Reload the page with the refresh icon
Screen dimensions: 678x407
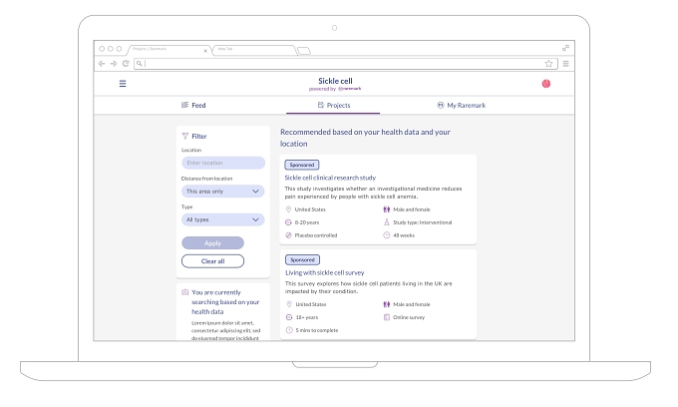126,64
